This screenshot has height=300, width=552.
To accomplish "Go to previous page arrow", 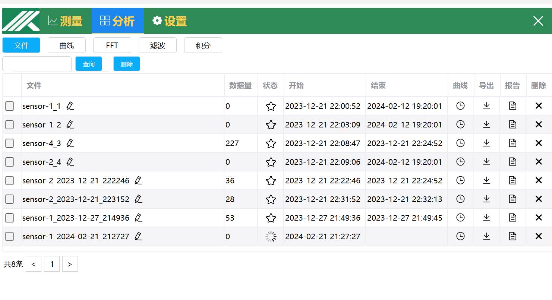I will tap(34, 264).
